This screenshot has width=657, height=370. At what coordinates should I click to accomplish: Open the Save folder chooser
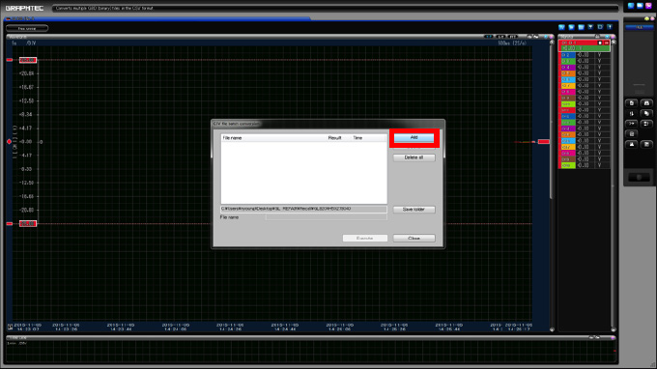(x=414, y=209)
